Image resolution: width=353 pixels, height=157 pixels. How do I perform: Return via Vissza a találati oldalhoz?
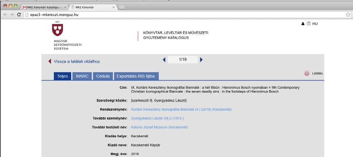pyautogui.click(x=77, y=62)
